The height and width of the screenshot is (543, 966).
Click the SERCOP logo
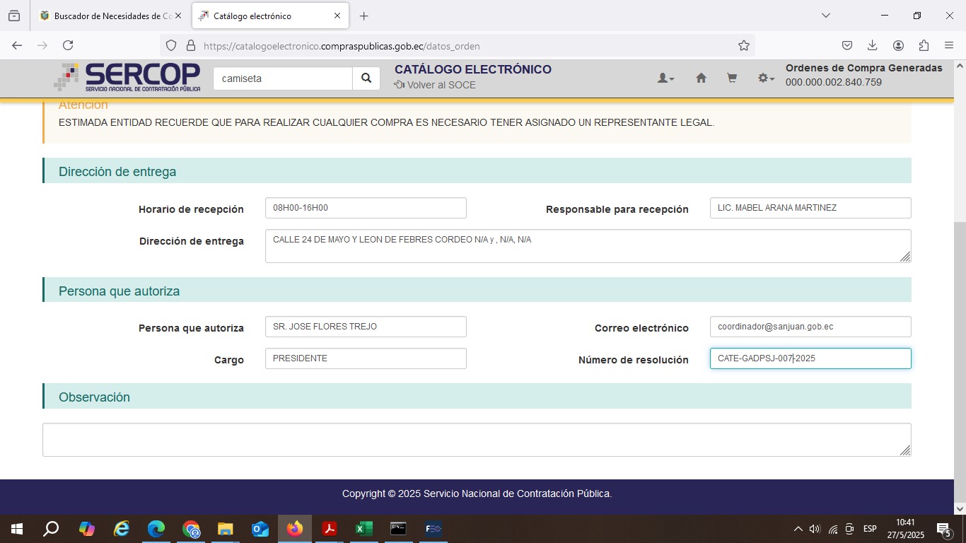(128, 77)
